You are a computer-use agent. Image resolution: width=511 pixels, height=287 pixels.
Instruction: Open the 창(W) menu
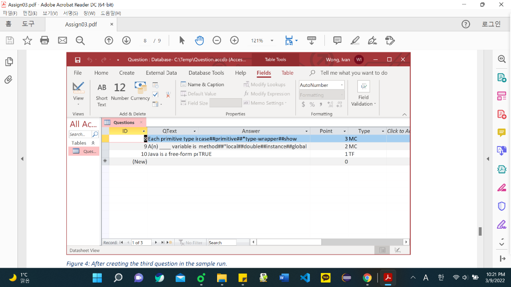[89, 13]
